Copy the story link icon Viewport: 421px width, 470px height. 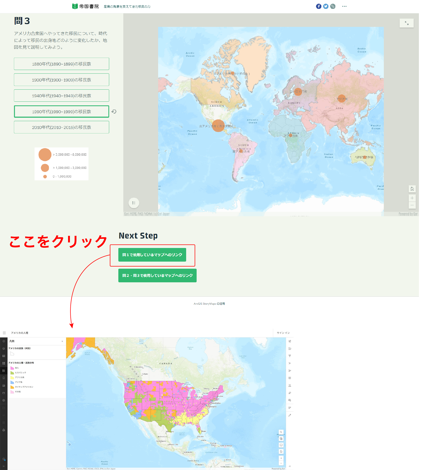333,6
